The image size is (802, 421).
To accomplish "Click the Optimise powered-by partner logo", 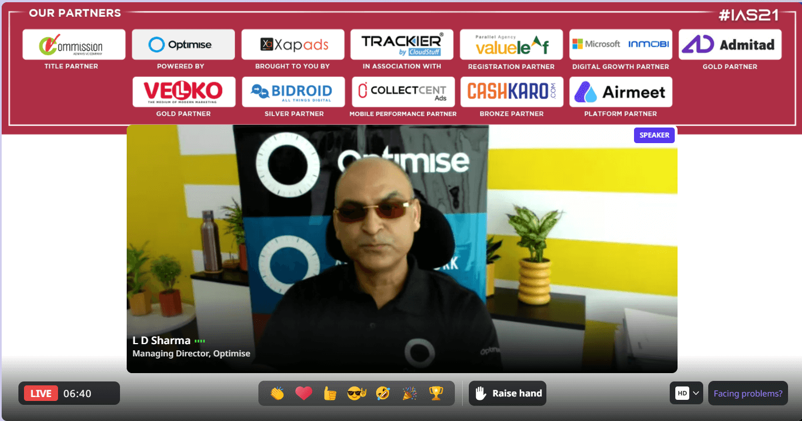I will pos(183,45).
